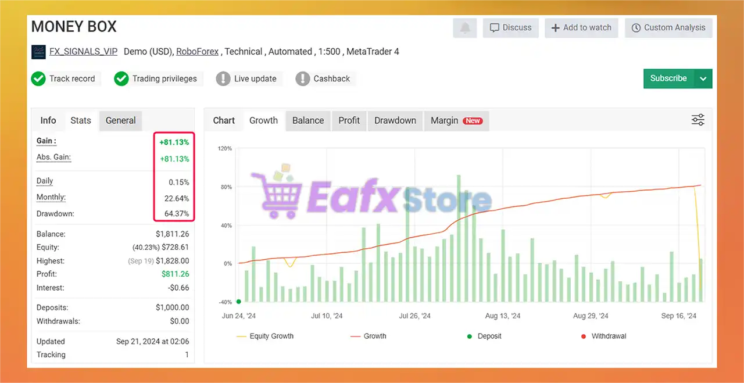Viewport: 744px width, 383px height.
Task: Open FX_SIGNALS_VIP profile link
Action: [x=83, y=52]
